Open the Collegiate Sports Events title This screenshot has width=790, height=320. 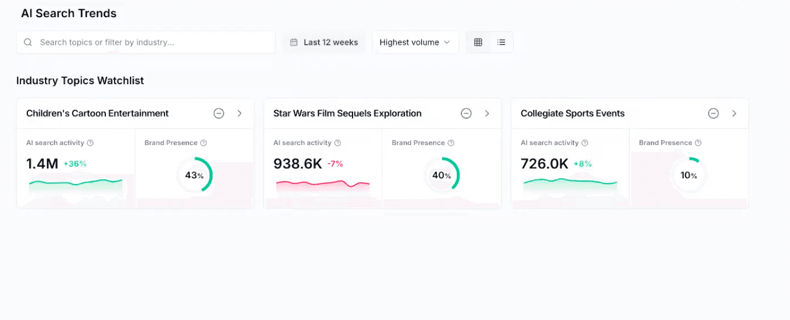(x=572, y=113)
